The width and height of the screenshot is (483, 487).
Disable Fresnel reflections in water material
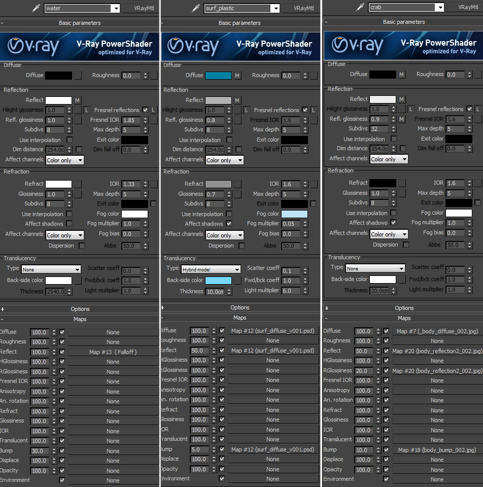[x=145, y=110]
